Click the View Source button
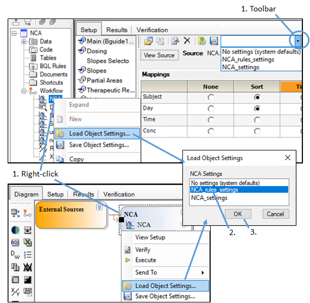The height and width of the screenshot is (303, 310). (x=159, y=55)
